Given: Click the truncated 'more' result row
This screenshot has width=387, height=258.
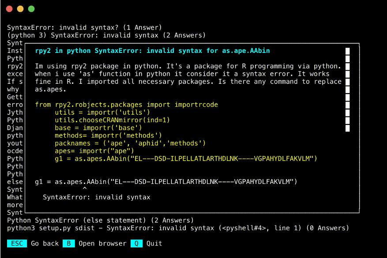Looking at the screenshot, I should 15,205.
